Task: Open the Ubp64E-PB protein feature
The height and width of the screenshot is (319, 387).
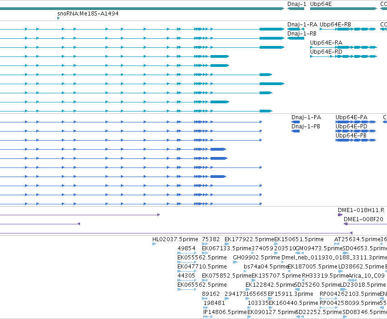Action: pos(356,140)
